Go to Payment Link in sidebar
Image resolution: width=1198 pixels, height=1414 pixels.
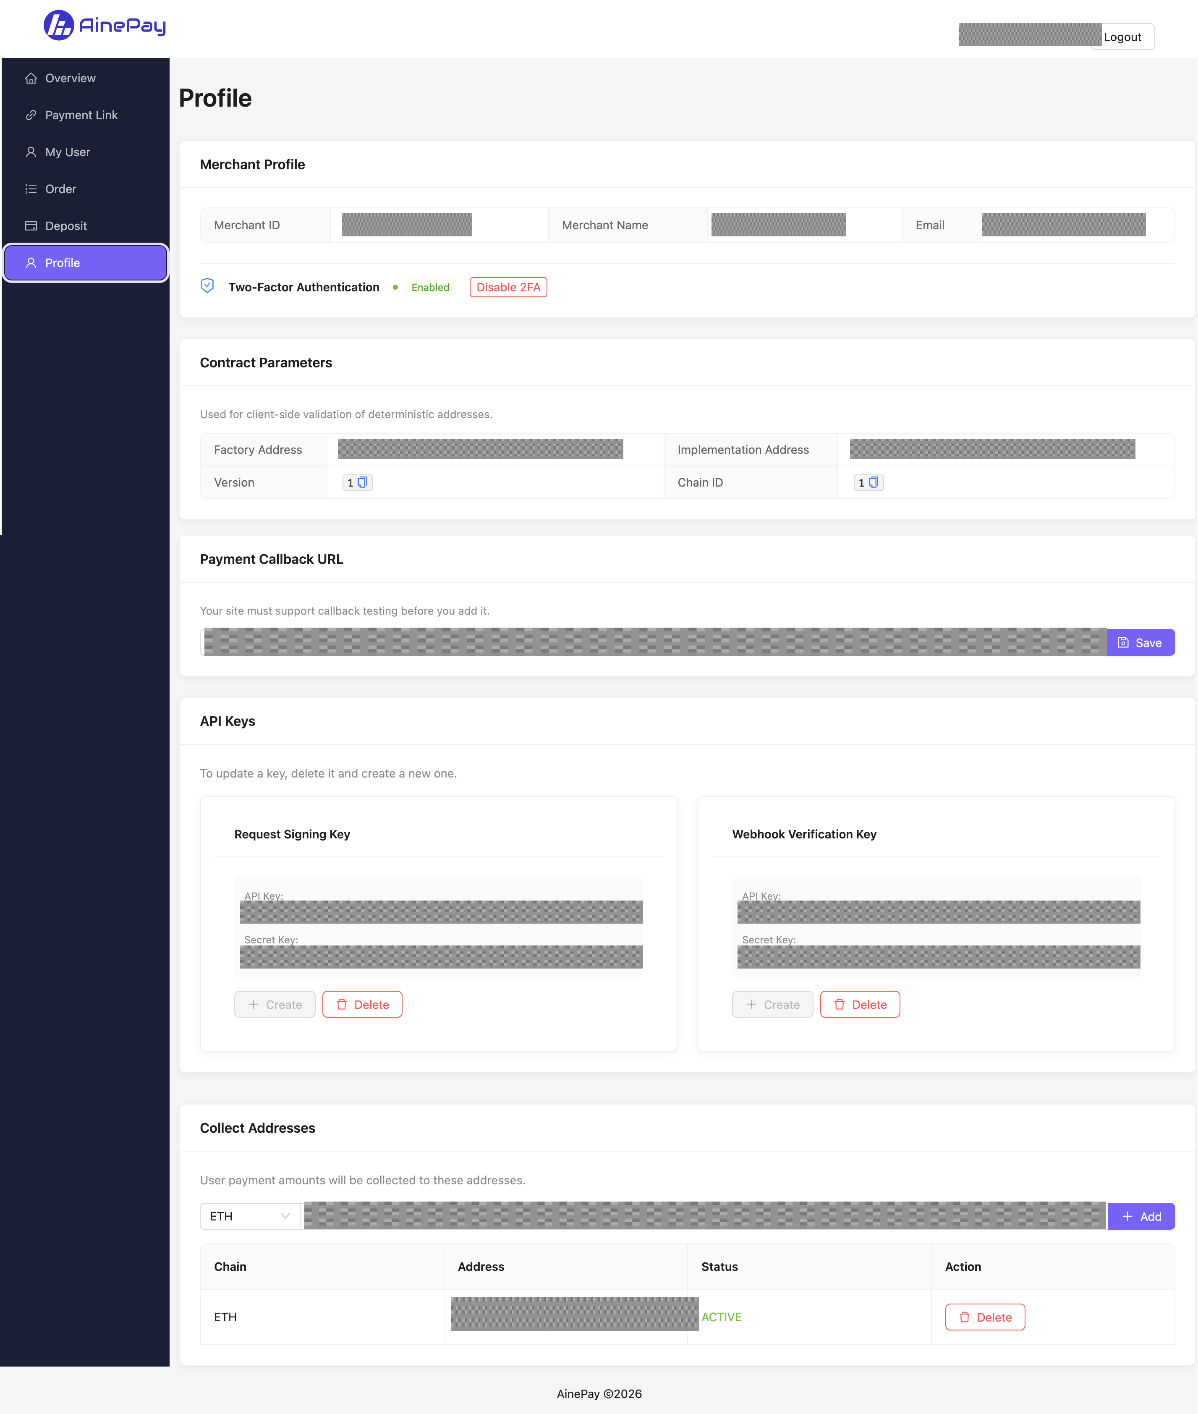click(x=86, y=115)
